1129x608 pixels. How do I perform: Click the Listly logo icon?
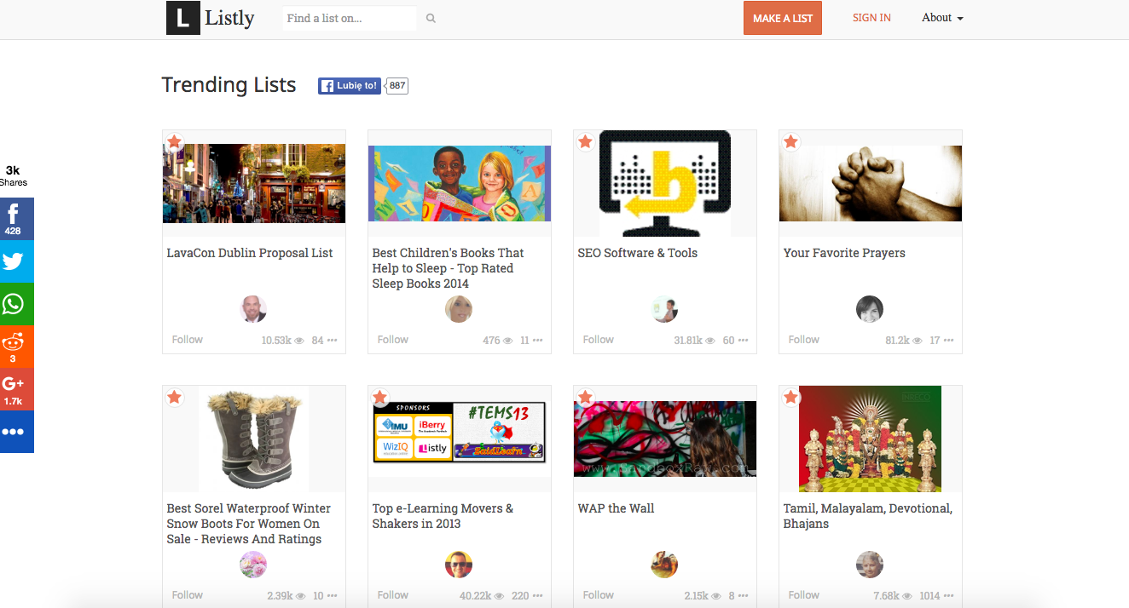pyautogui.click(x=183, y=18)
